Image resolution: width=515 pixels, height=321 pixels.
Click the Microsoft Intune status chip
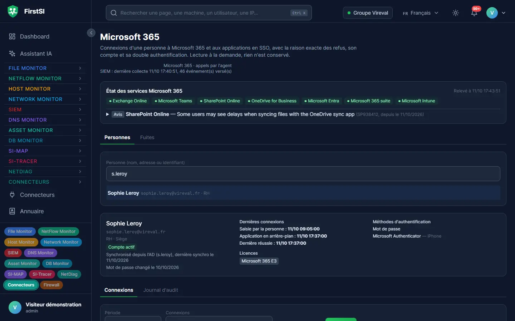[417, 101]
